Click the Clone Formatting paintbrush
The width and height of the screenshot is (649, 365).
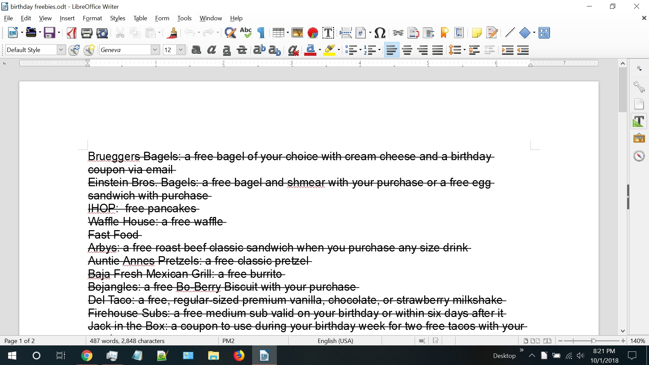173,33
